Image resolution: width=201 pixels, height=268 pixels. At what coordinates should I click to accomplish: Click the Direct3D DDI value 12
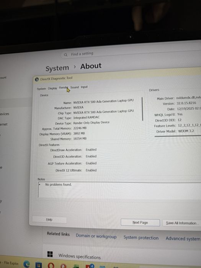click(179, 120)
